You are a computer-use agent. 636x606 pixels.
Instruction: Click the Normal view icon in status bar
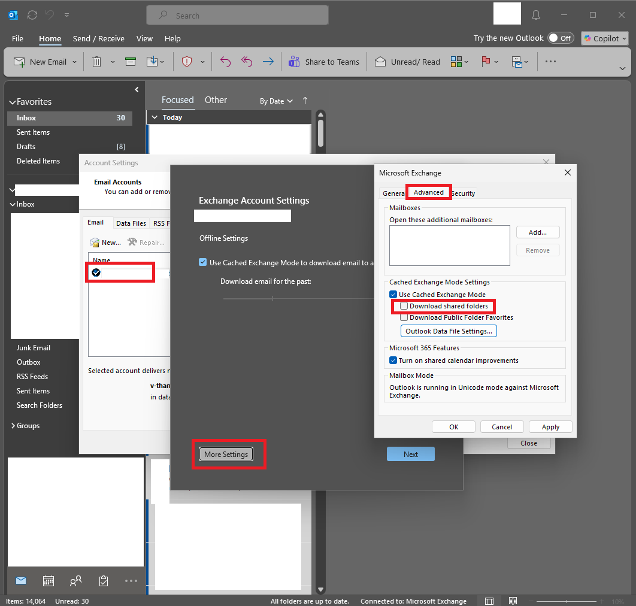pyautogui.click(x=489, y=601)
